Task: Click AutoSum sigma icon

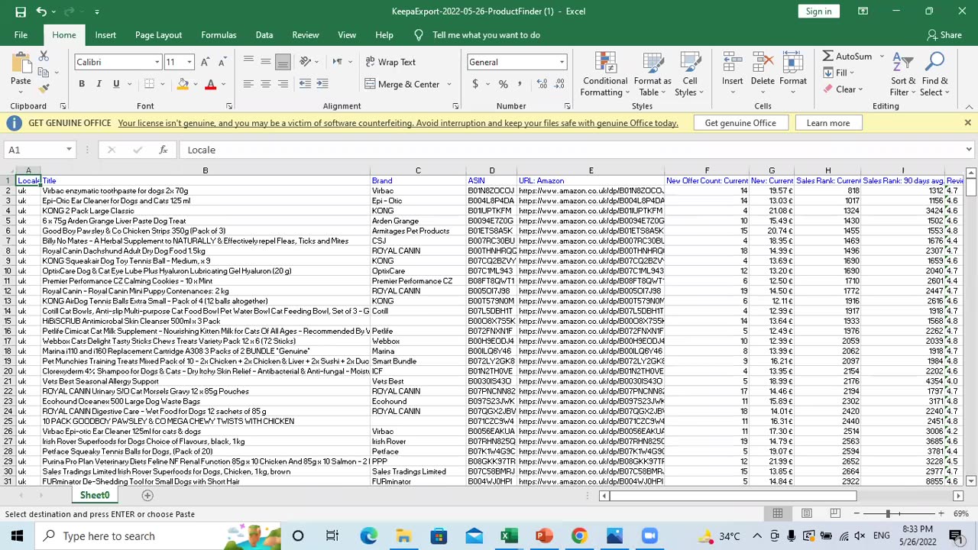Action: click(x=828, y=57)
